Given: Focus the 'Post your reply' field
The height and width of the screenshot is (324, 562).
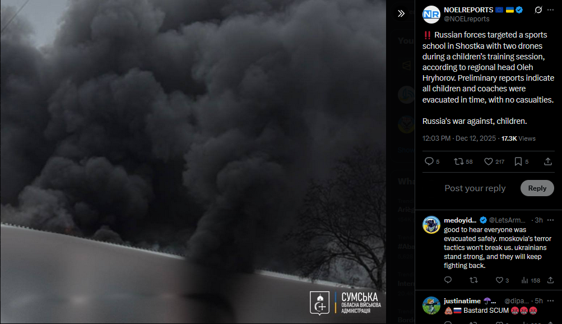Looking at the screenshot, I should coord(475,188).
